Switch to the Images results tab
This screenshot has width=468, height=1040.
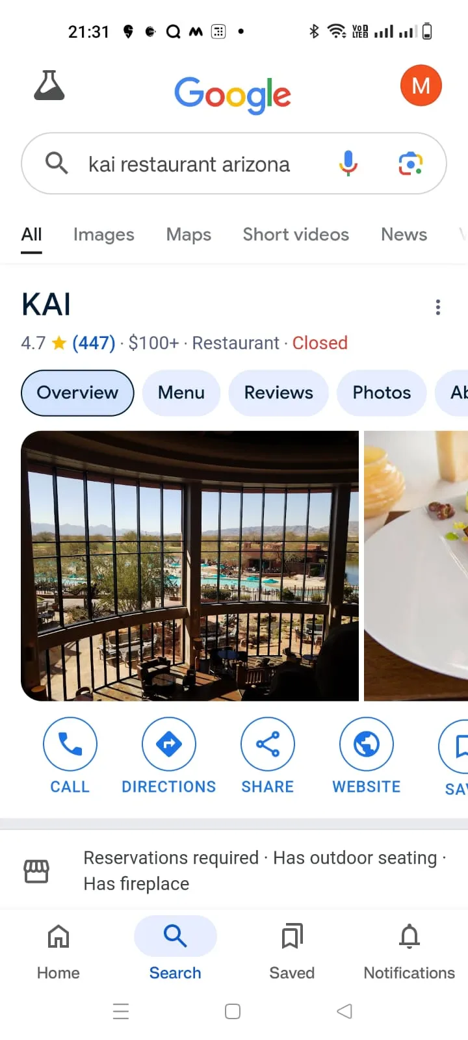104,235
